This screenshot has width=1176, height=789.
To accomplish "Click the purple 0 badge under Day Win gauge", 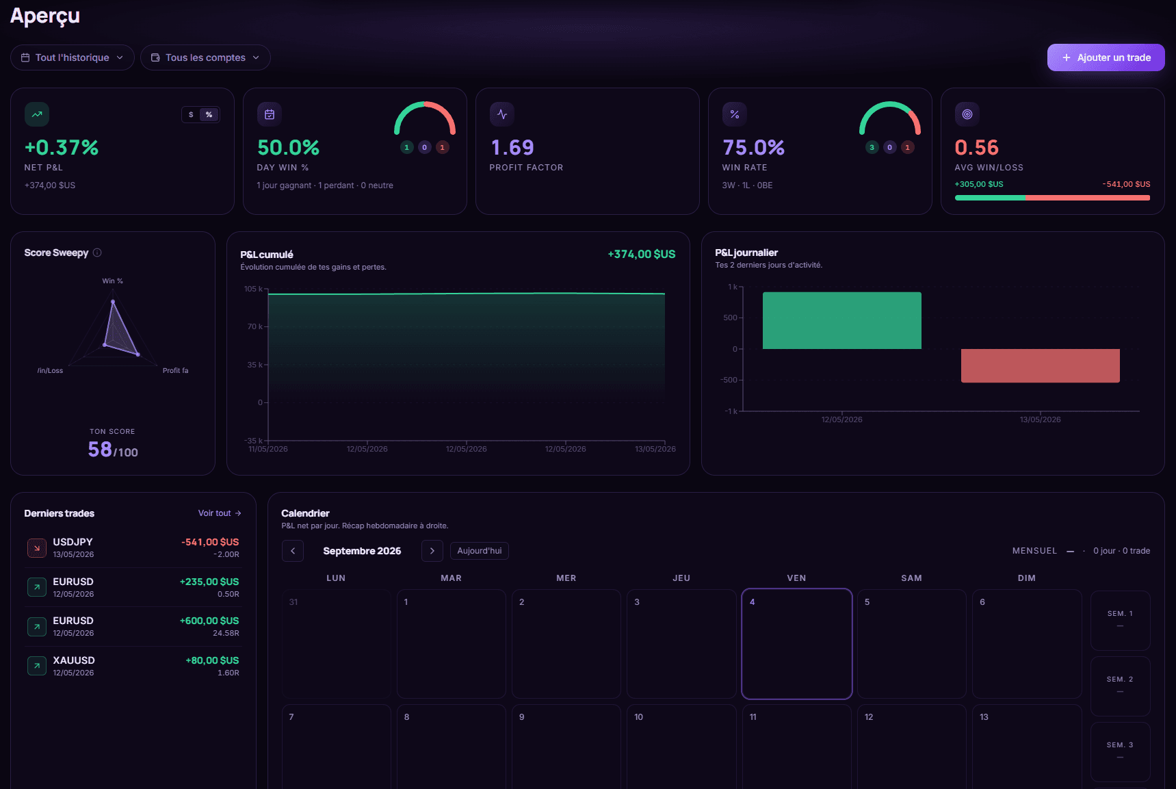I will (425, 147).
